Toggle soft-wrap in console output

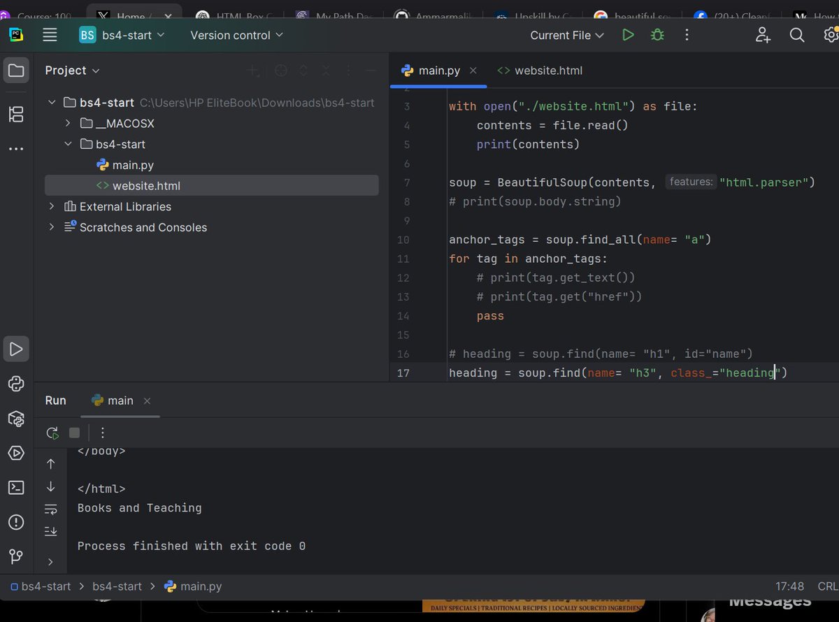[50, 509]
